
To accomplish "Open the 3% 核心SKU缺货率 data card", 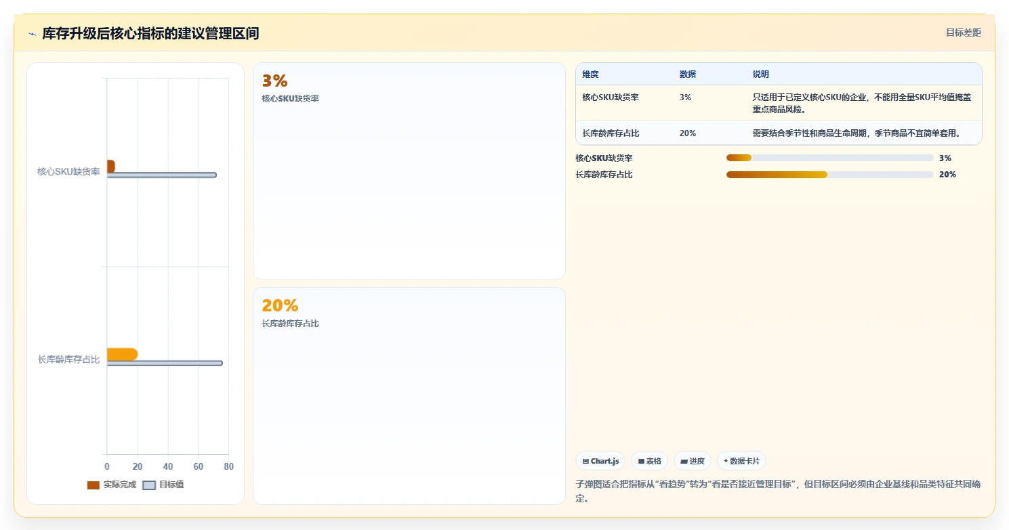I will pos(409,171).
